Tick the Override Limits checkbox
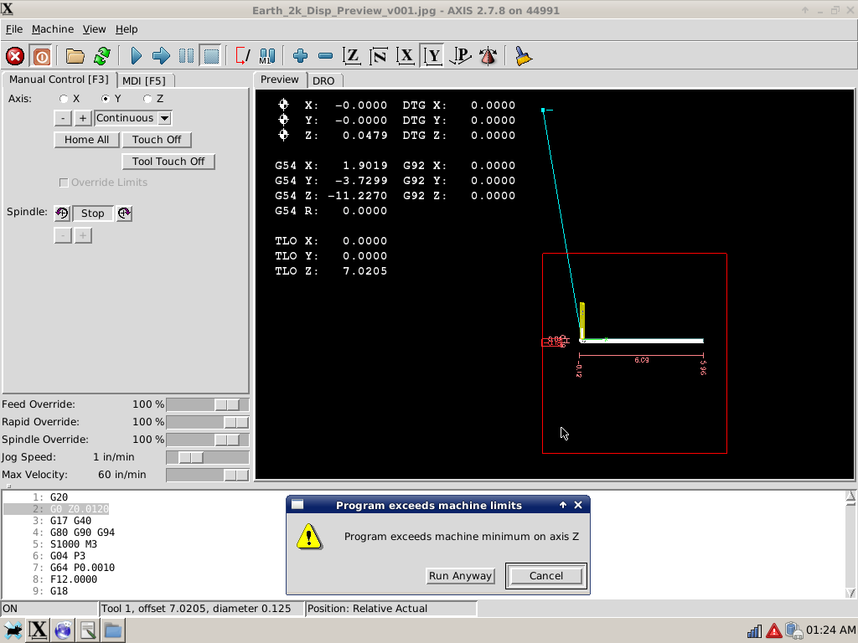This screenshot has height=643, width=858. pos(64,183)
